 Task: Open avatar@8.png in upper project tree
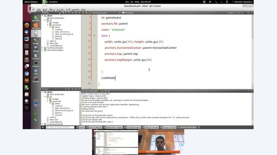click(x=56, y=46)
